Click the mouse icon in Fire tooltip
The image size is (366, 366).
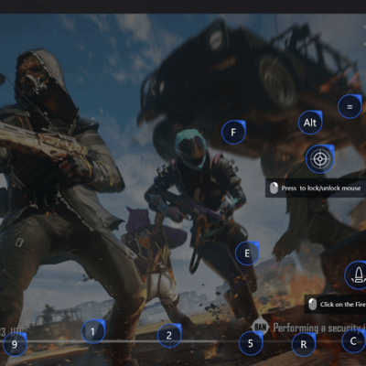[x=312, y=304]
